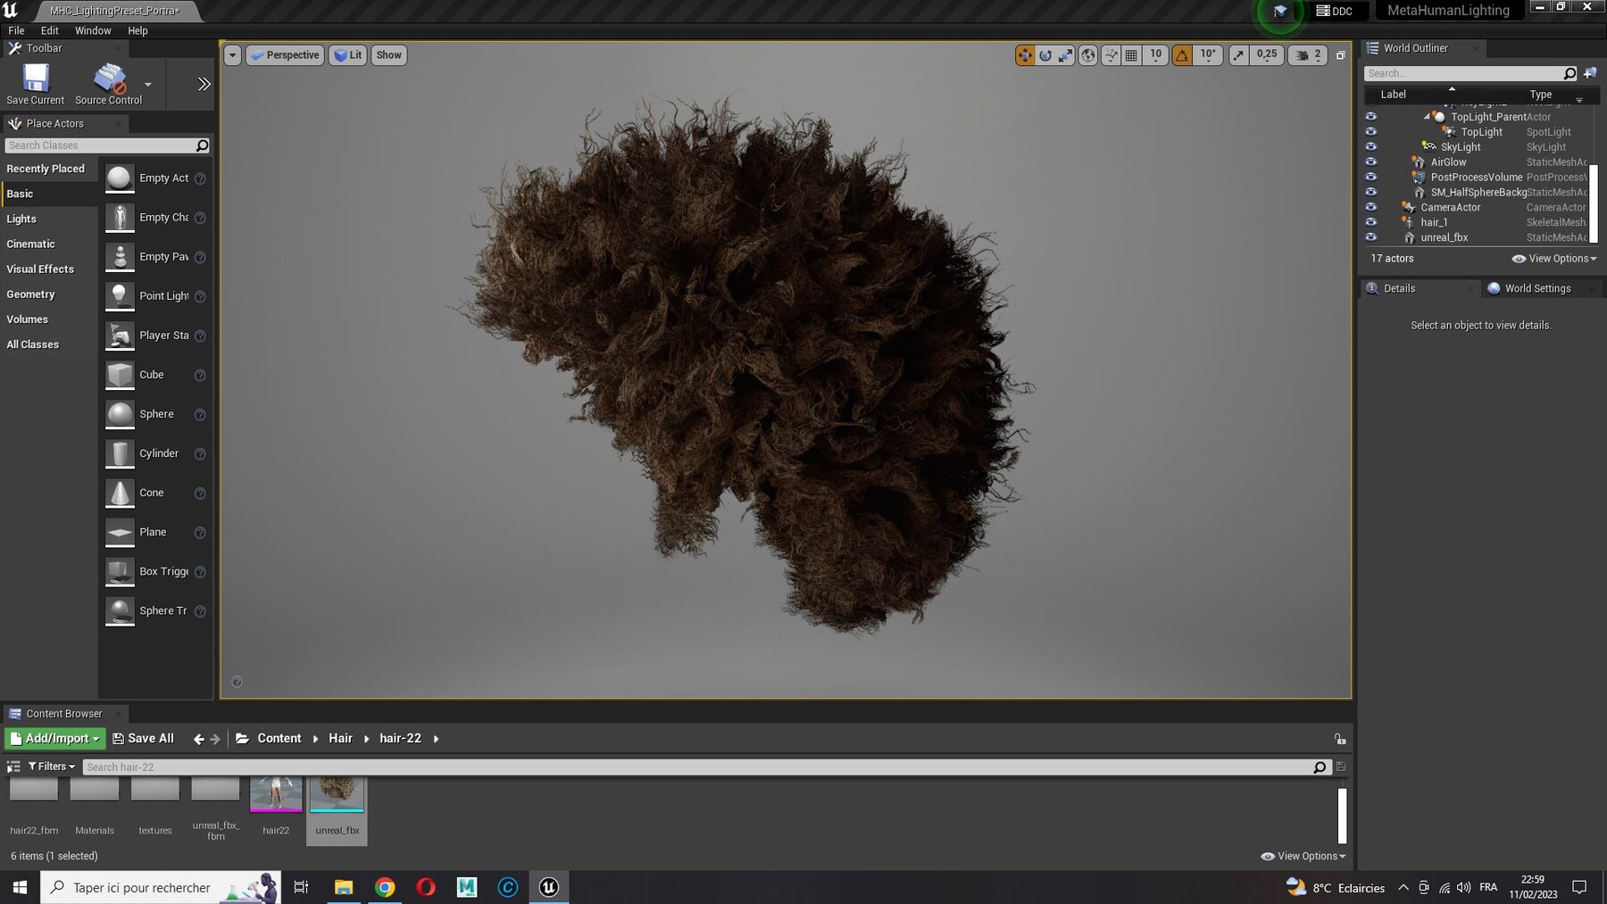The height and width of the screenshot is (904, 1607).
Task: Open Opera browser from the taskbar
Action: (426, 887)
